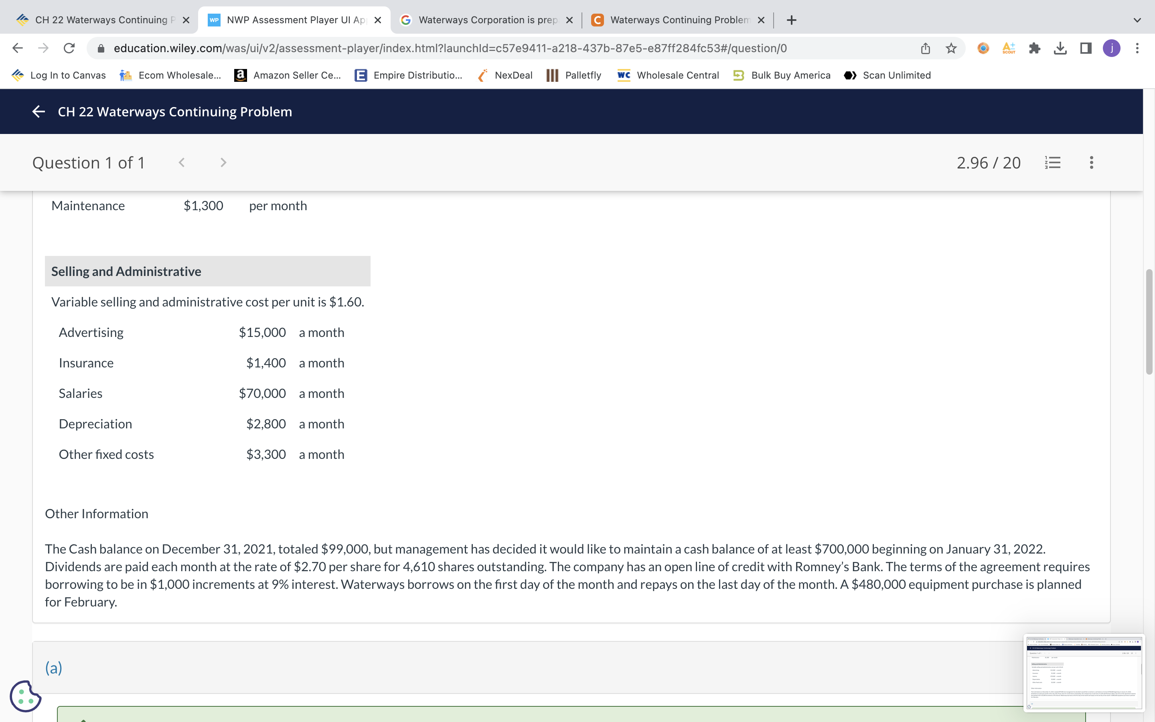Open the cookie consent icon
1155x722 pixels.
click(25, 696)
